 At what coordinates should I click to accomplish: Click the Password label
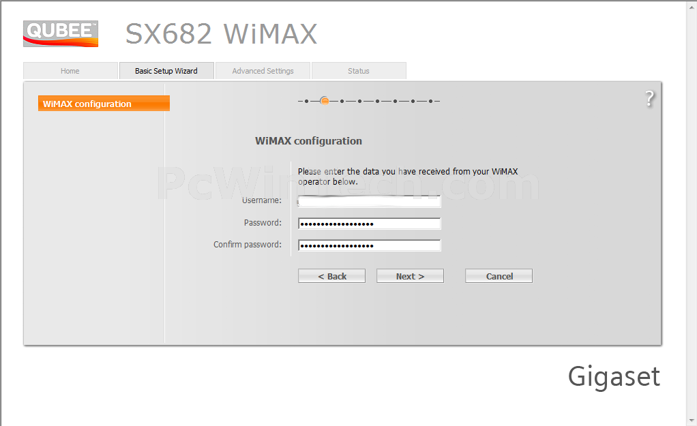[x=263, y=223]
